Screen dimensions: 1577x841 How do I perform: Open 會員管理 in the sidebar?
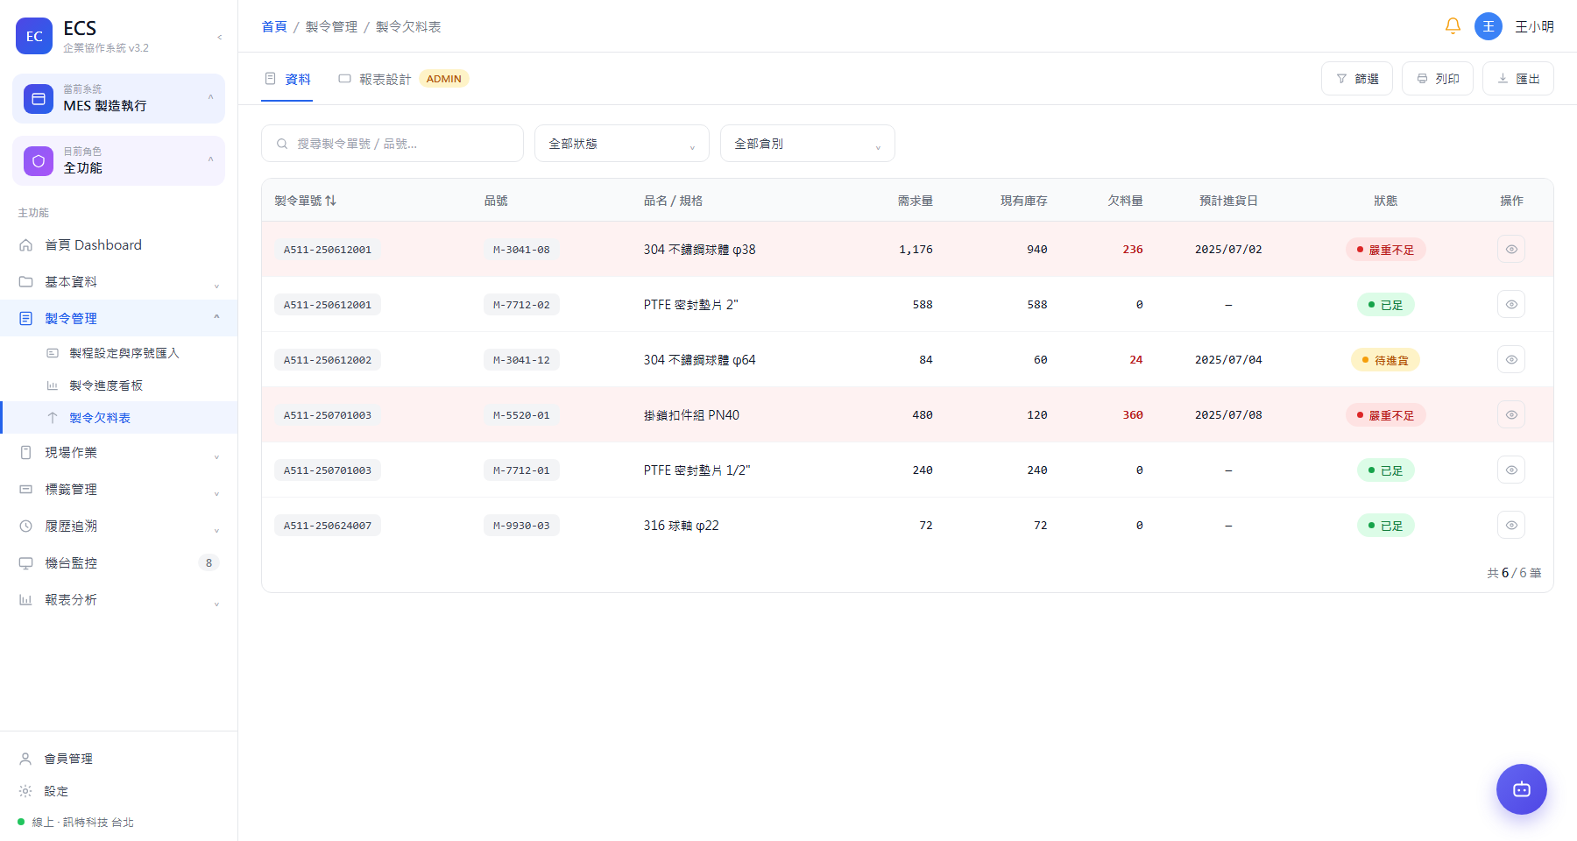click(x=118, y=759)
